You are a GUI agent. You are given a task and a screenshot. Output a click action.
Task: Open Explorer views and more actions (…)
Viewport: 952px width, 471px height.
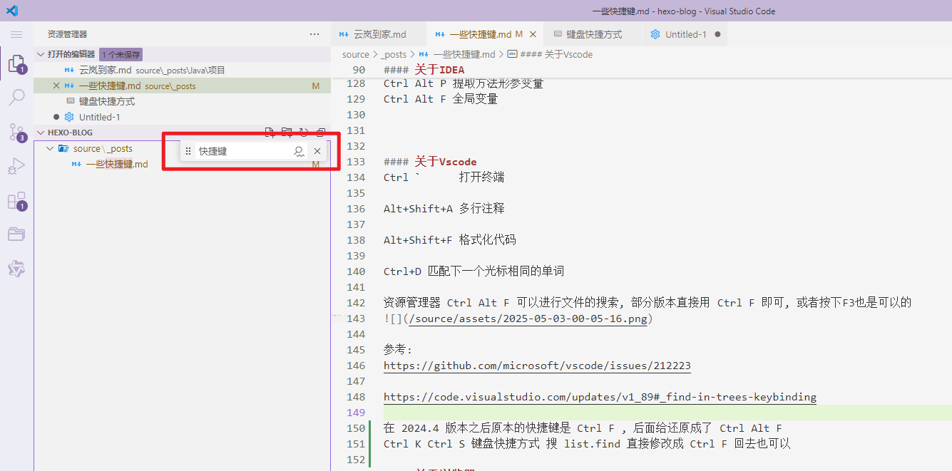[x=314, y=34]
